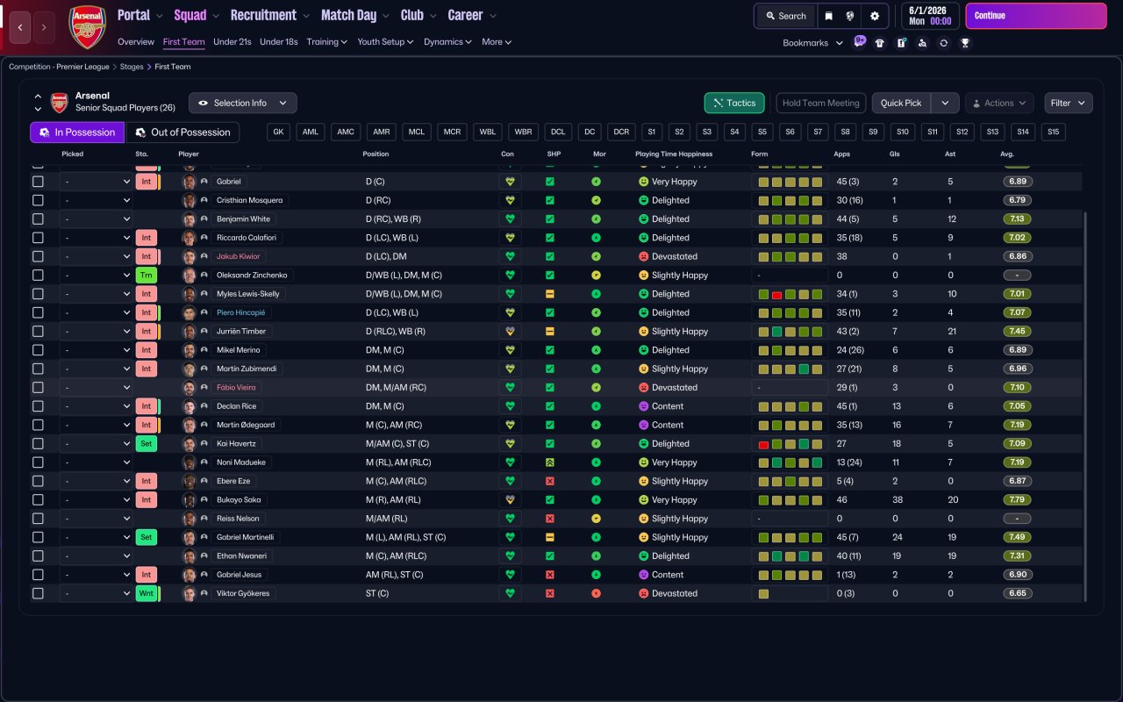Viewport: 1123px width, 702px height.
Task: Open the Match Day menu
Action: pyautogui.click(x=354, y=15)
